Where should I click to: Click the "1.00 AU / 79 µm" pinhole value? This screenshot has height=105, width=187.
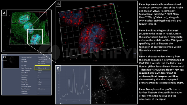42,59
